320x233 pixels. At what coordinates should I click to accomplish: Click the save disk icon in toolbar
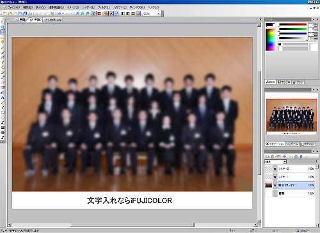[20, 13]
